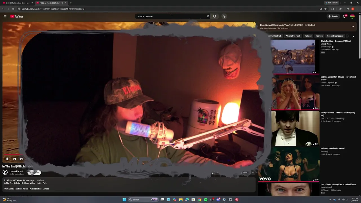The image size is (361, 203).
Task: Click the URL address bar
Action: point(169,9)
